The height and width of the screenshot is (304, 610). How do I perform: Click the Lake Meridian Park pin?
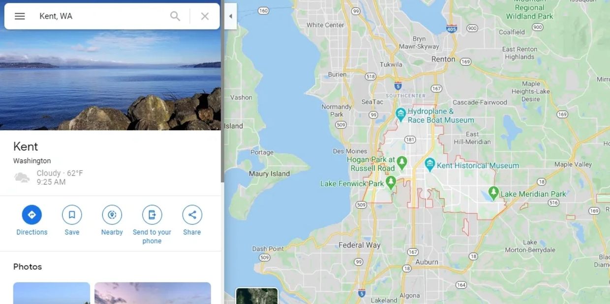pos(493,192)
